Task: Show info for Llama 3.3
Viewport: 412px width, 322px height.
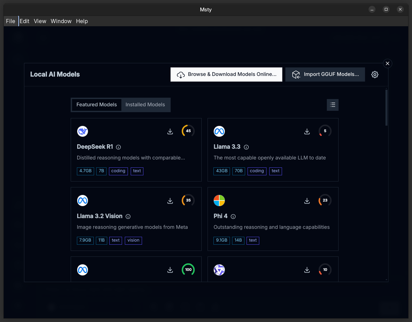Action: pyautogui.click(x=246, y=147)
